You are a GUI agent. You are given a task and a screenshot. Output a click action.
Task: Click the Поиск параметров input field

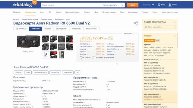click(x=160, y=27)
